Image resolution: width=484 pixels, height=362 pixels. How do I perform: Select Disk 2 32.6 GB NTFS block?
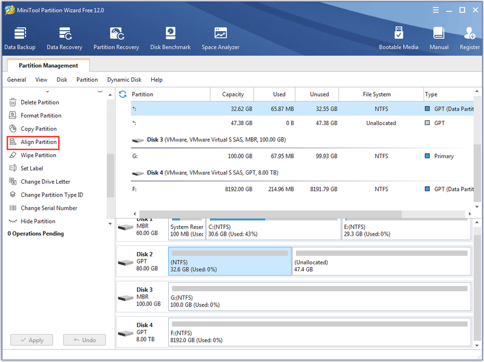pyautogui.click(x=230, y=261)
